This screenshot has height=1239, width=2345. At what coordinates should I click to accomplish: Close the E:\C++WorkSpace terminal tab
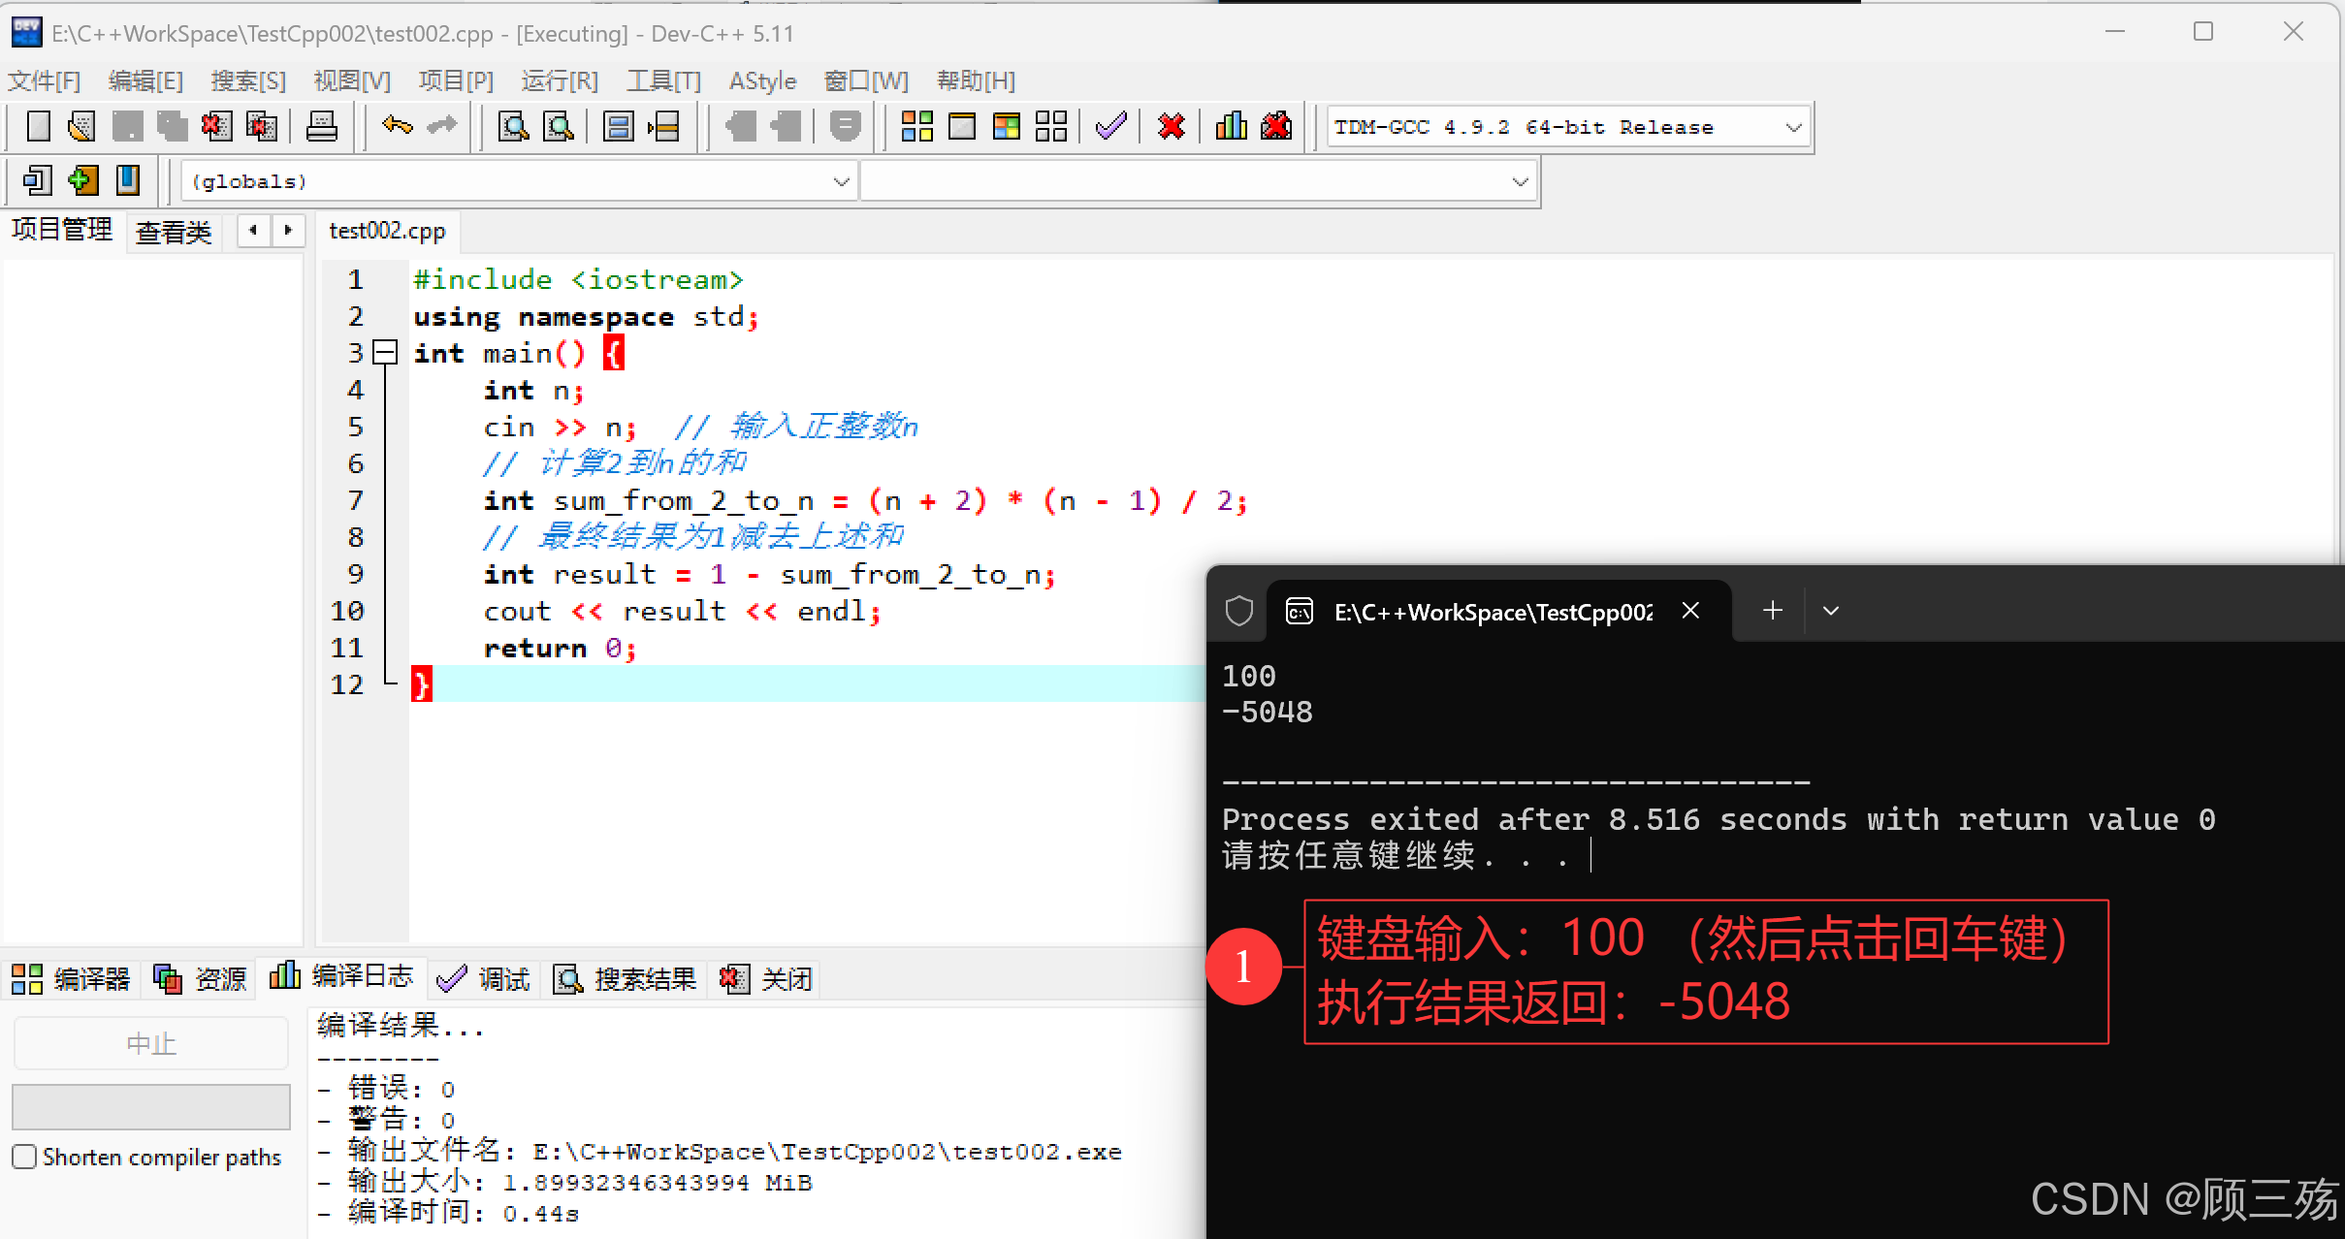[1690, 611]
